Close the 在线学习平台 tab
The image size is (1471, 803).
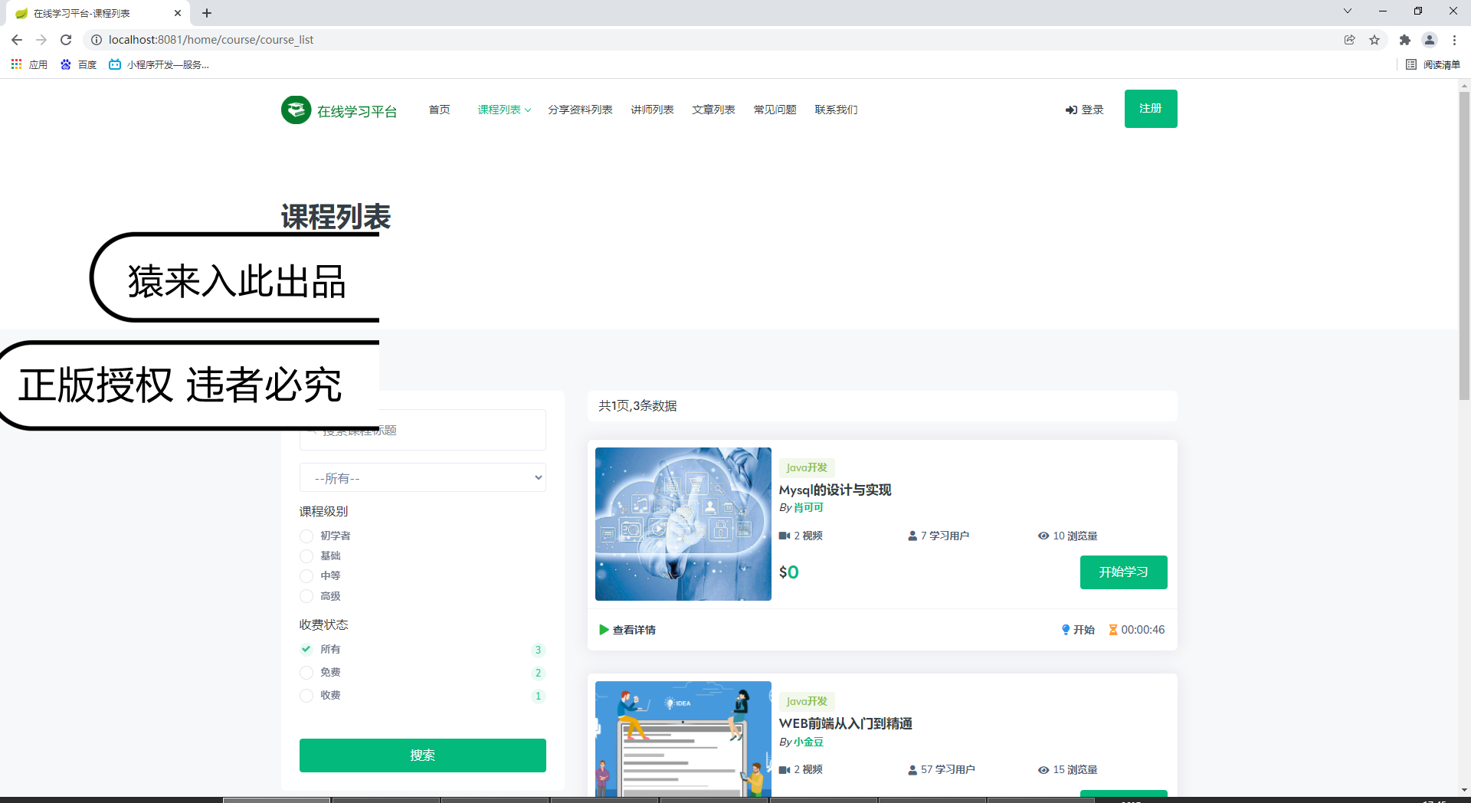pos(178,13)
